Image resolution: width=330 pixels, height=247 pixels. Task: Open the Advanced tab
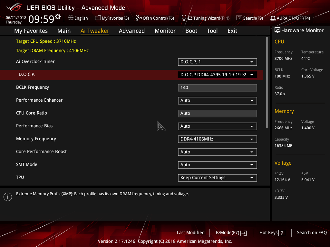(132, 31)
